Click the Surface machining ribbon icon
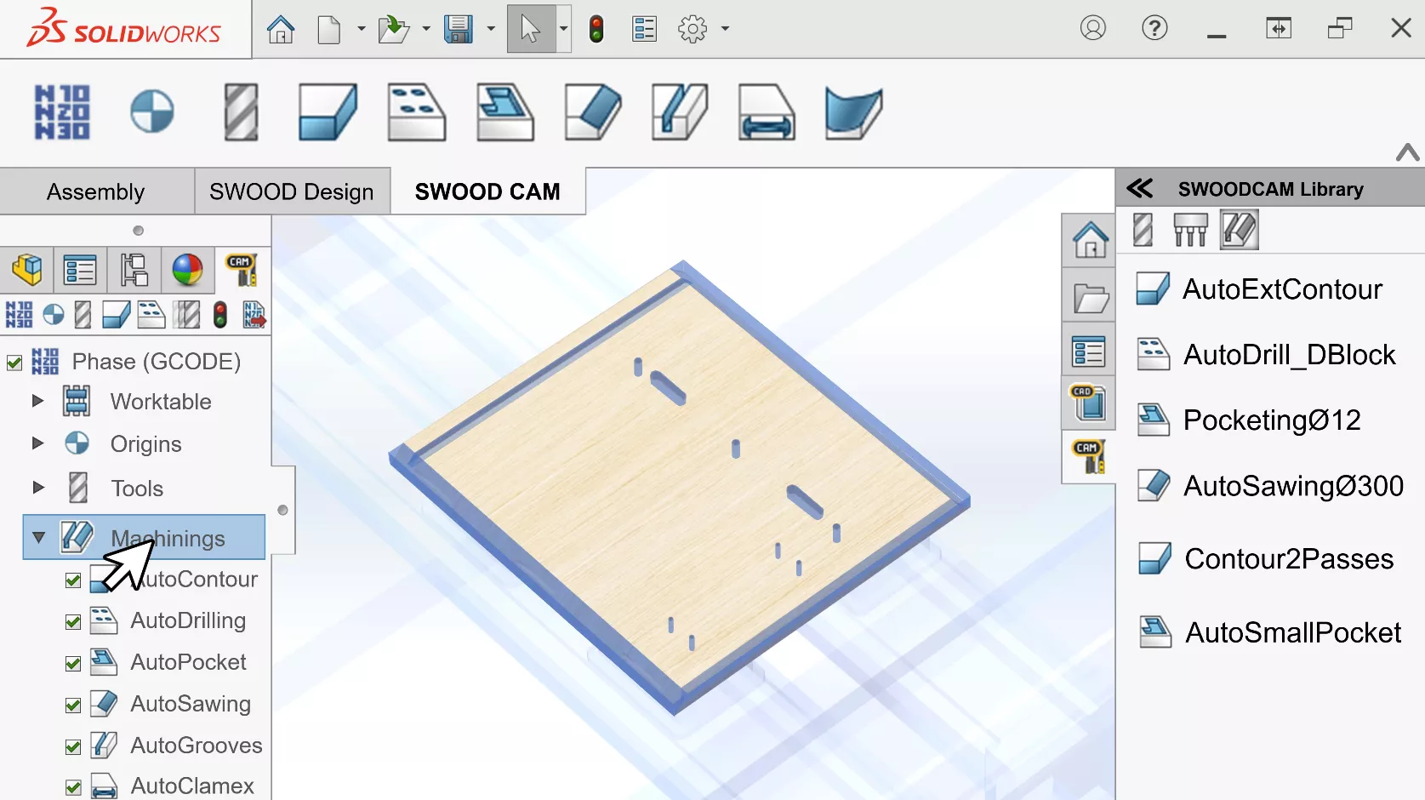The image size is (1425, 800). [853, 111]
